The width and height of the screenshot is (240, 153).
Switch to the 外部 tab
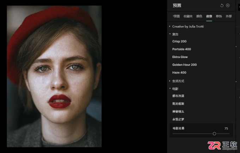click(x=229, y=16)
